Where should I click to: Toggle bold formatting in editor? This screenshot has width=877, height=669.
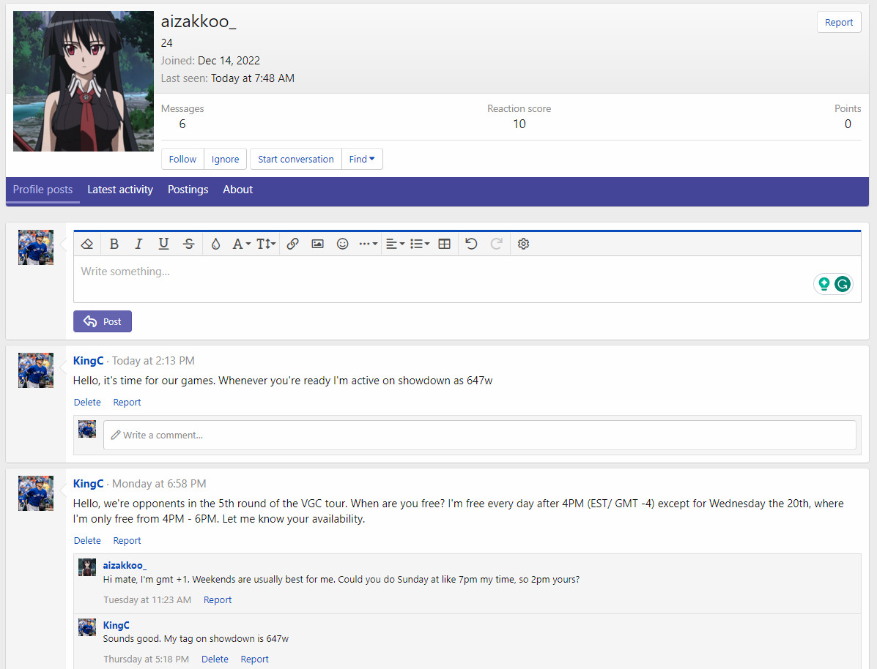tap(114, 244)
